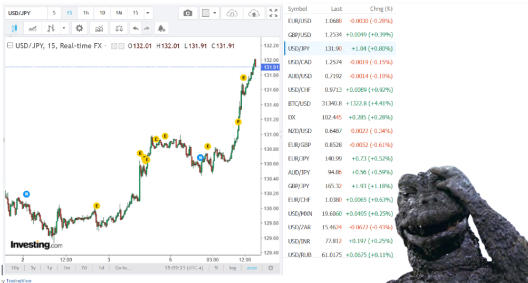The image size is (528, 283).
Task: Set range to 10y
Action: coord(15,268)
